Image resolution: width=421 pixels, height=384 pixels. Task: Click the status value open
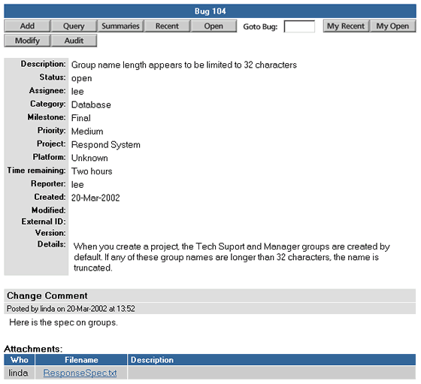(x=82, y=78)
